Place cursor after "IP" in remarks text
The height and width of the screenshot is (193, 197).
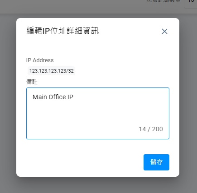click(x=73, y=97)
